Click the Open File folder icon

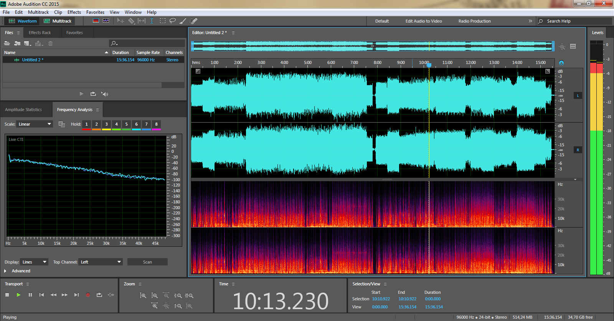coord(7,43)
